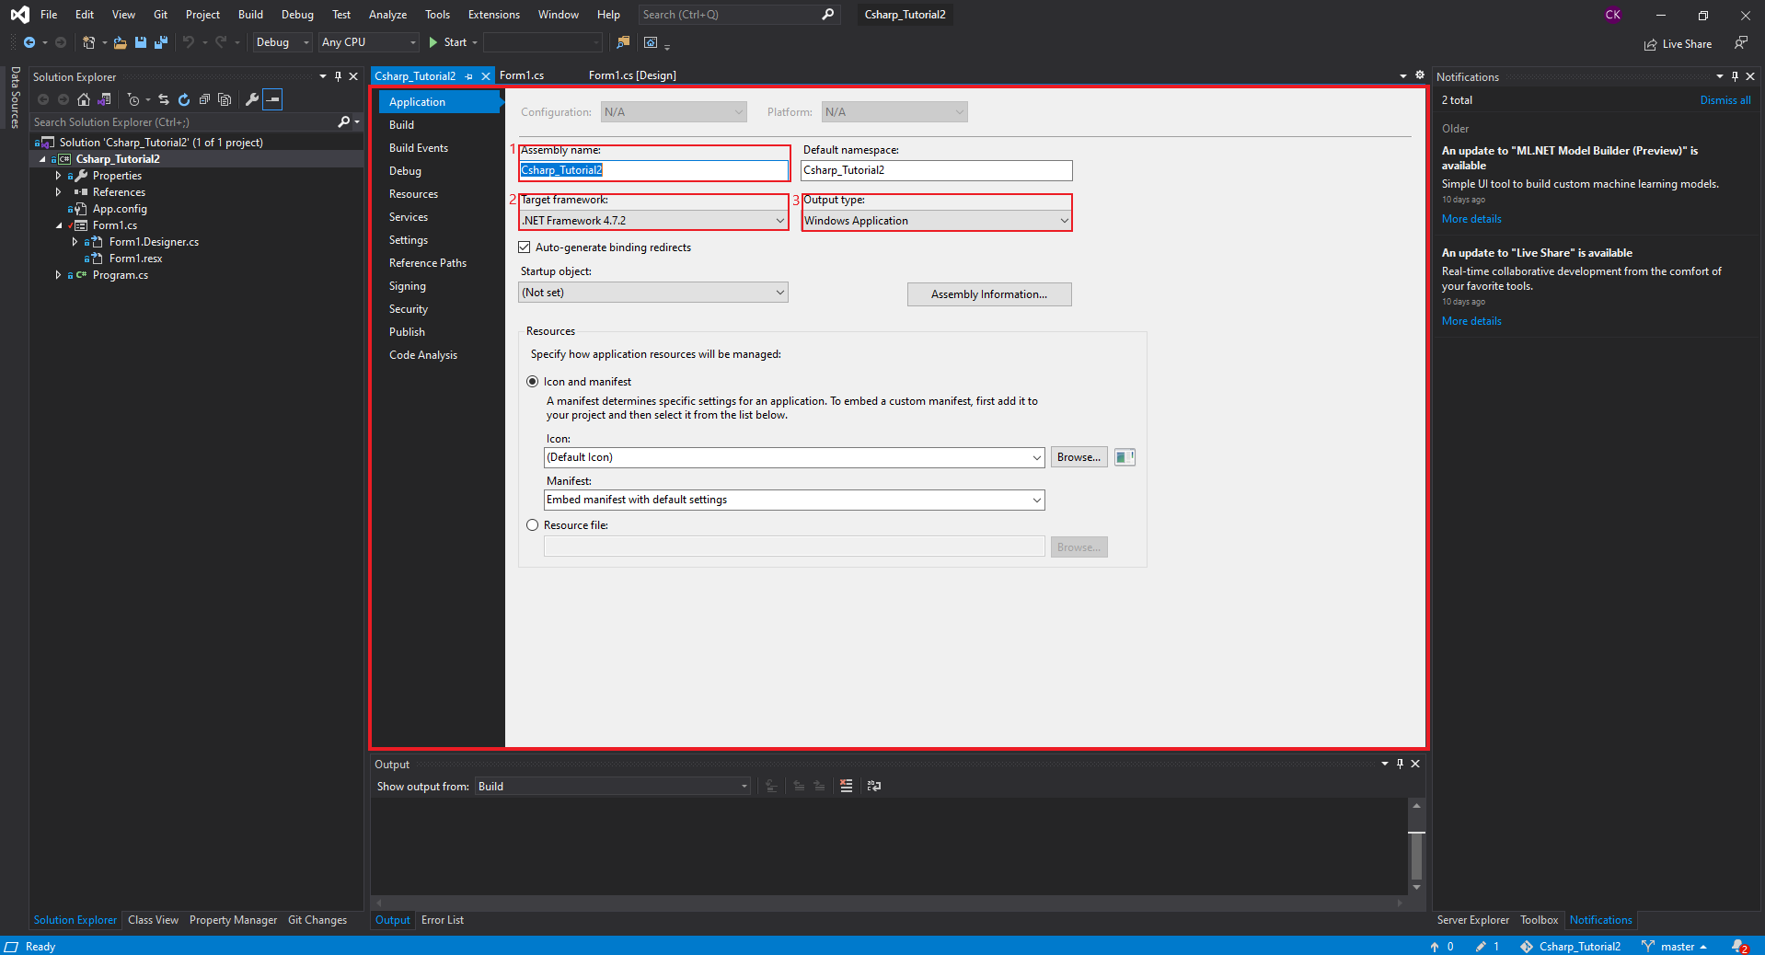Select Form1.resx in Solution Explorer
This screenshot has width=1765, height=955.
[135, 259]
